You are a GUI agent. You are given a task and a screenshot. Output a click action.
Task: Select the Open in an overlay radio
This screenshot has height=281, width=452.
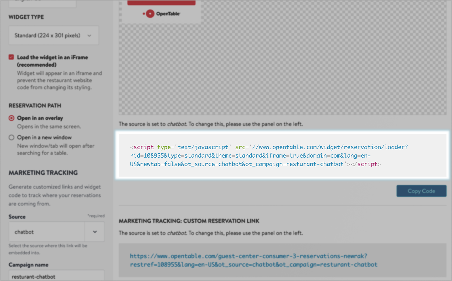pyautogui.click(x=12, y=118)
